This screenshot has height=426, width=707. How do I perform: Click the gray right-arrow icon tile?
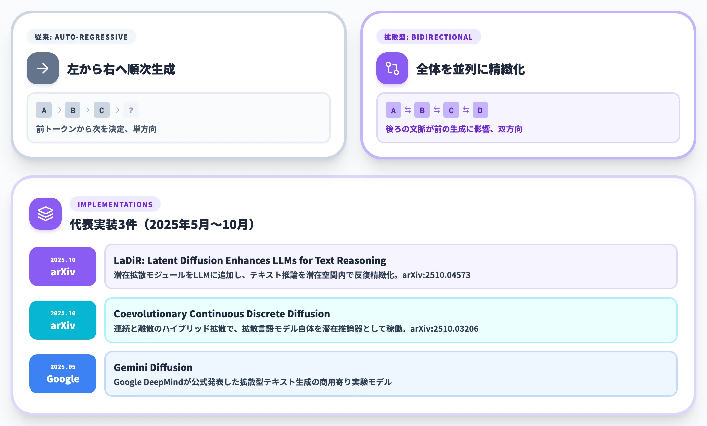tap(43, 68)
